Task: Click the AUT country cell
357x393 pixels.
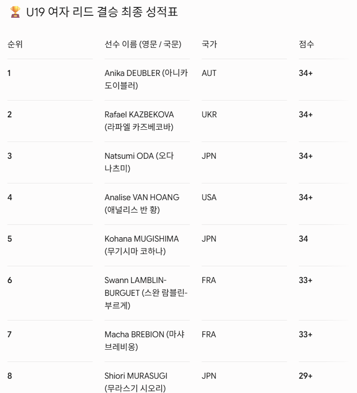Action: (209, 73)
